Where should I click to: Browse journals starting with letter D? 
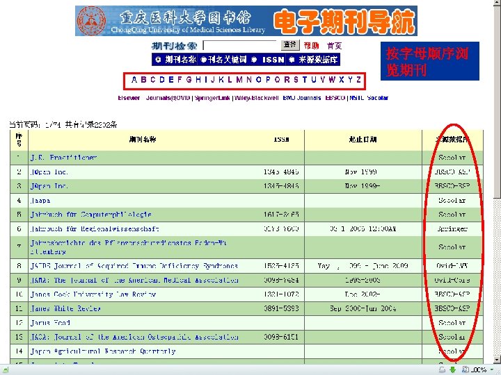click(162, 80)
